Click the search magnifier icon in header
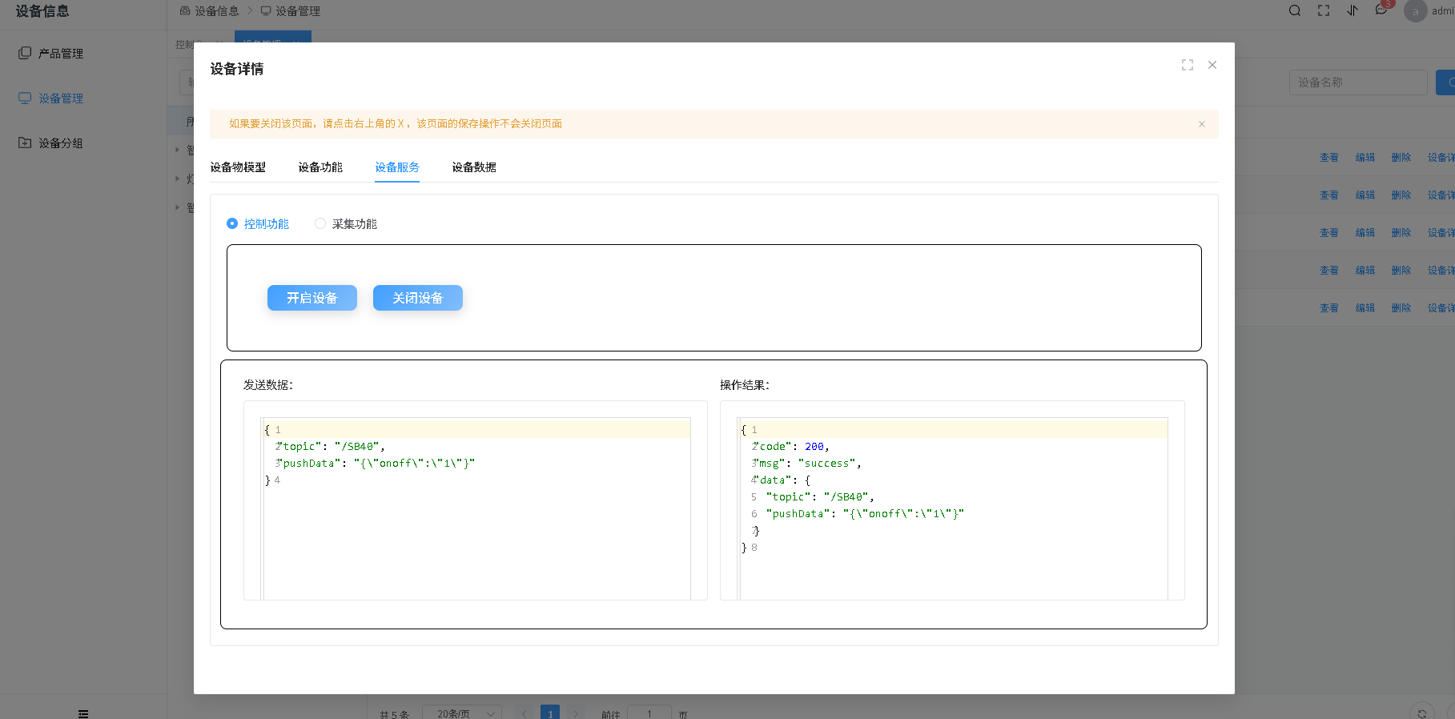Screen dimensions: 1455x719 1294,10
